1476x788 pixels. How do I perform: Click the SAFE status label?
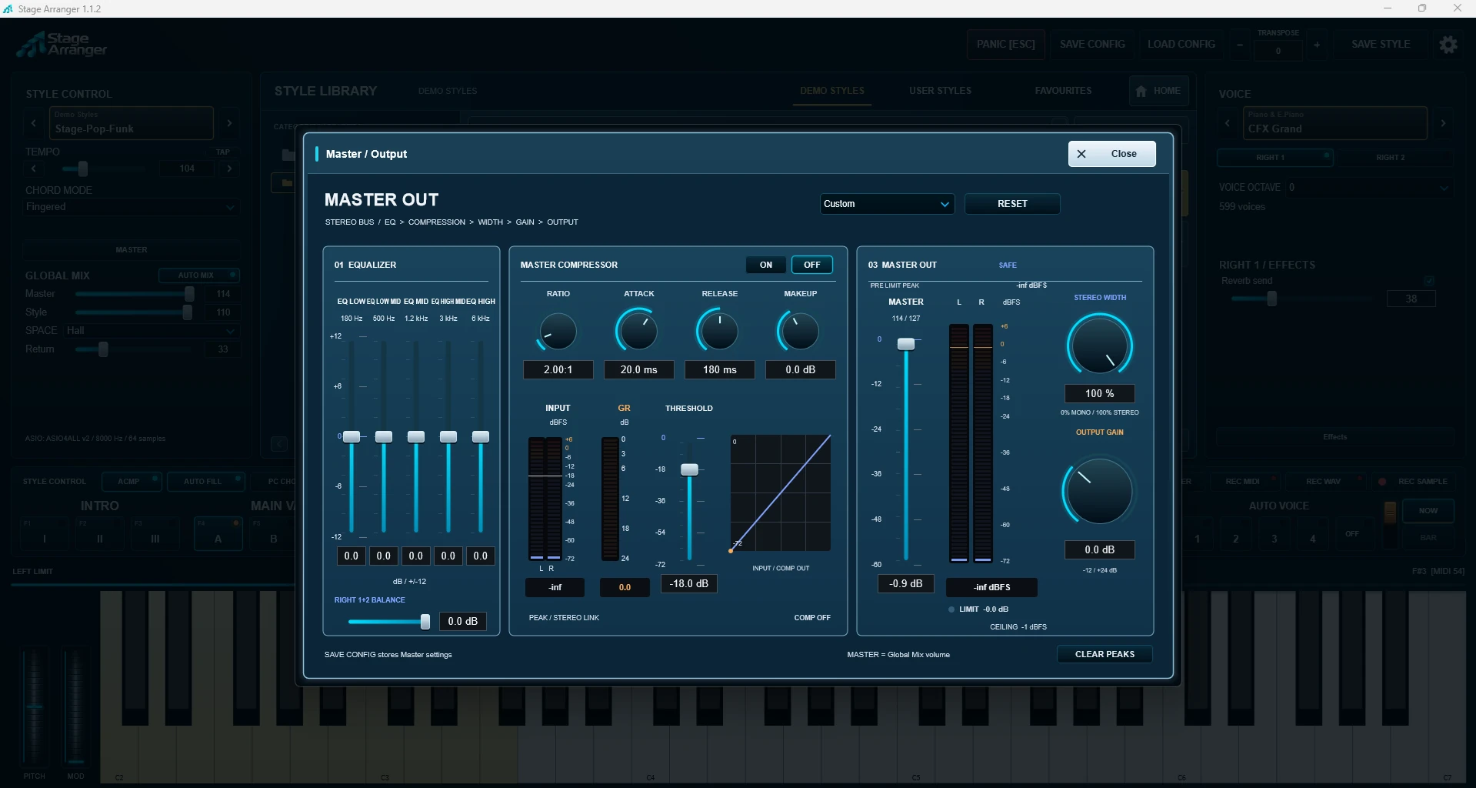1008,265
